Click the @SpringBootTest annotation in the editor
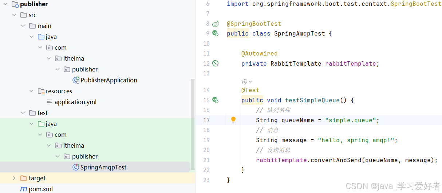 tap(254, 24)
